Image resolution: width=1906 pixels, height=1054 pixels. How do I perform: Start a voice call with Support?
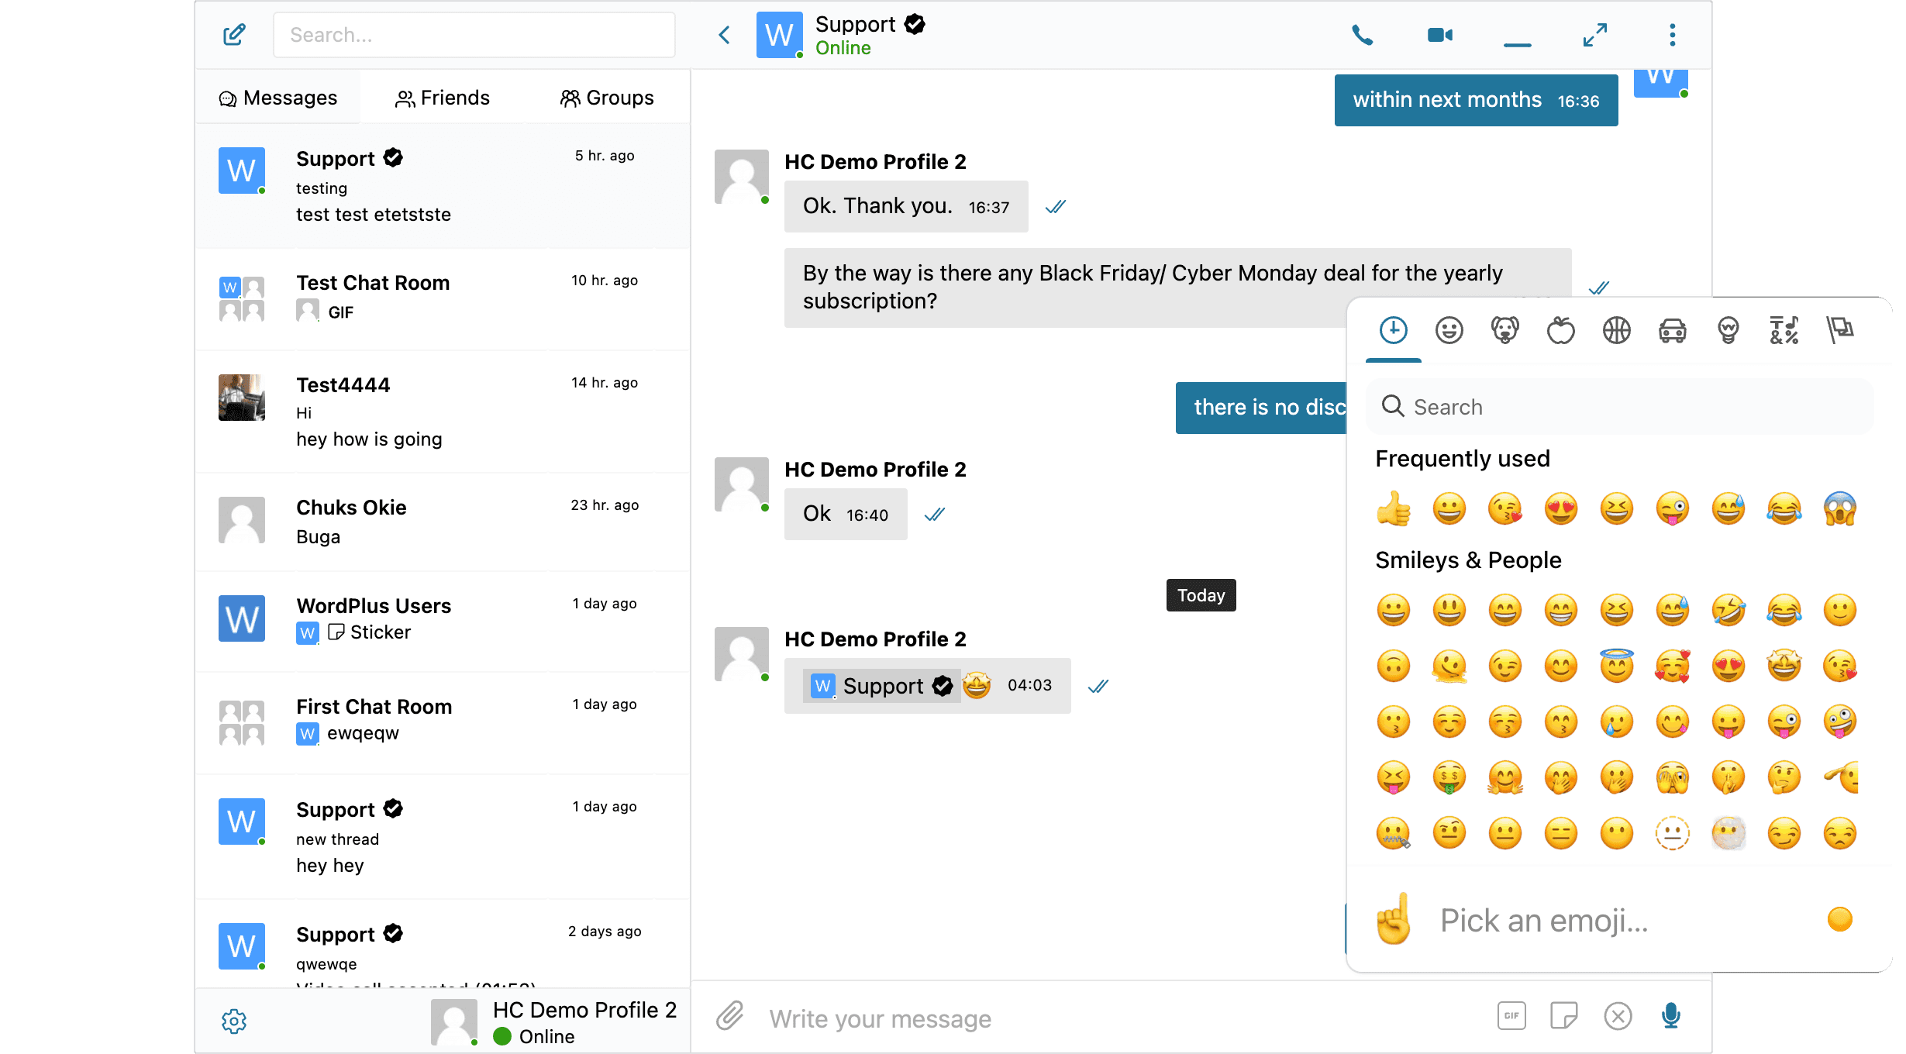pyautogui.click(x=1362, y=35)
